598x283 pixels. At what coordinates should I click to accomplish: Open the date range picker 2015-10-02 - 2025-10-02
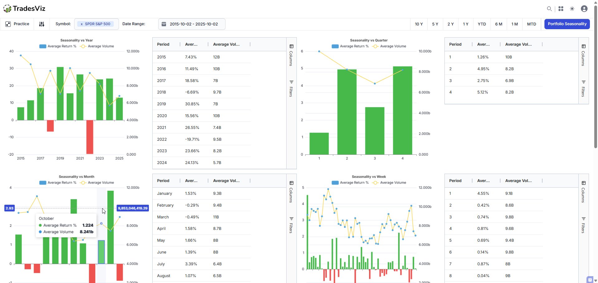click(x=192, y=24)
